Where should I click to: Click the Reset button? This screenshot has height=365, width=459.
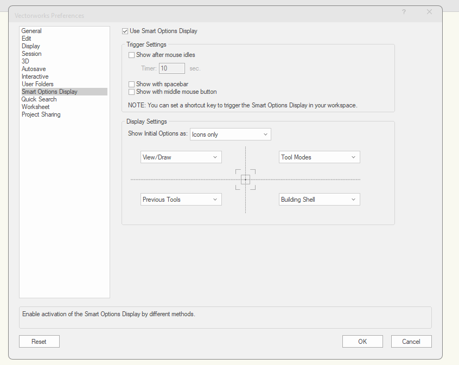click(39, 342)
